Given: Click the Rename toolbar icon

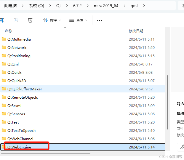Looking at the screenshot, I should pyautogui.click(x=2, y=20).
